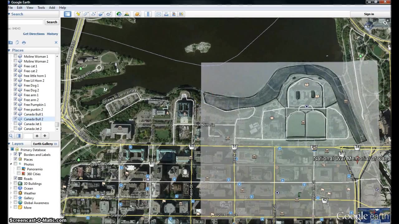Click the Roads layer icon
Viewport: 399px width, 224px height.
(20, 179)
